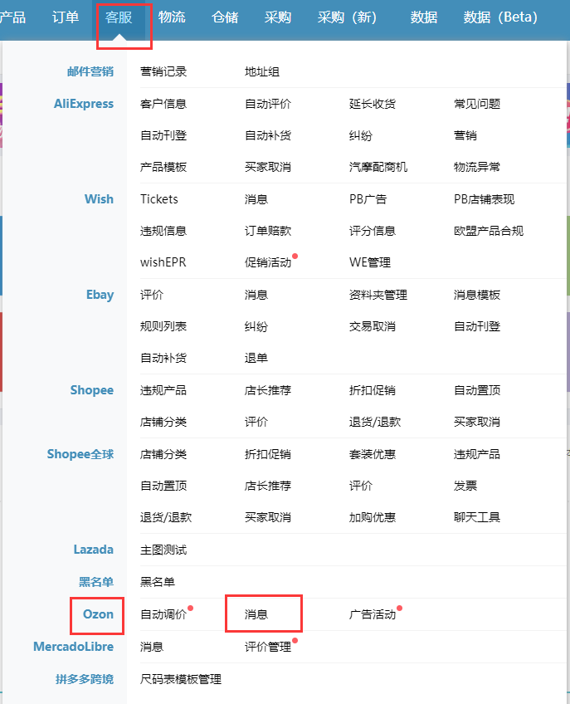Image resolution: width=570 pixels, height=704 pixels.
Task: Open 尺码表模板管理
Action: pos(181,679)
